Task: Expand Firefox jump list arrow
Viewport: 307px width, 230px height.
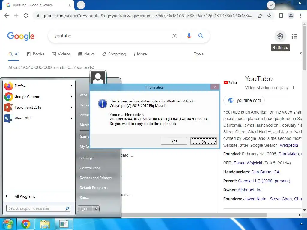Action: tap(71, 86)
